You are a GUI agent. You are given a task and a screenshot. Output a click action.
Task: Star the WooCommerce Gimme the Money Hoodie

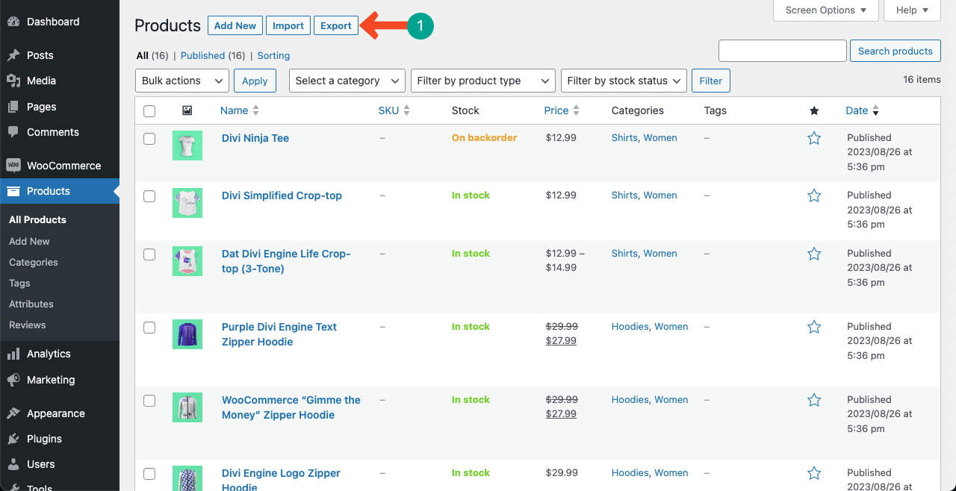pos(814,400)
